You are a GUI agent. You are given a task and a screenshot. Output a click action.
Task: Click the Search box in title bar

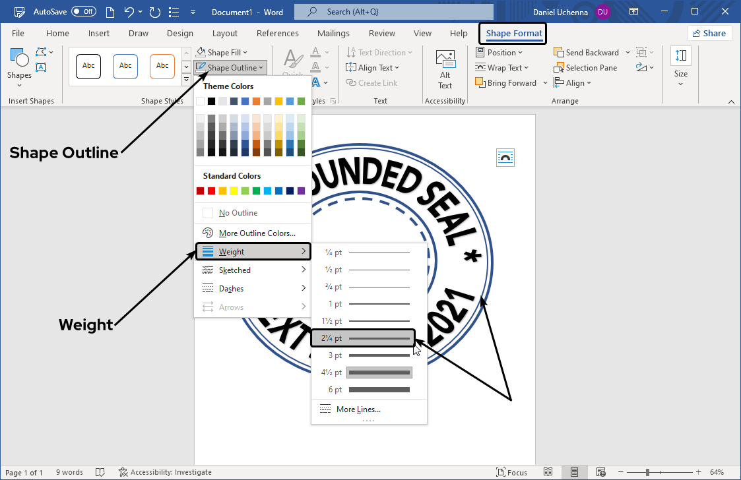(393, 12)
